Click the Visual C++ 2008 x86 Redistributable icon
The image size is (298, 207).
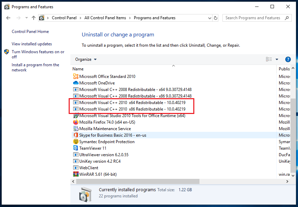coord(76,96)
